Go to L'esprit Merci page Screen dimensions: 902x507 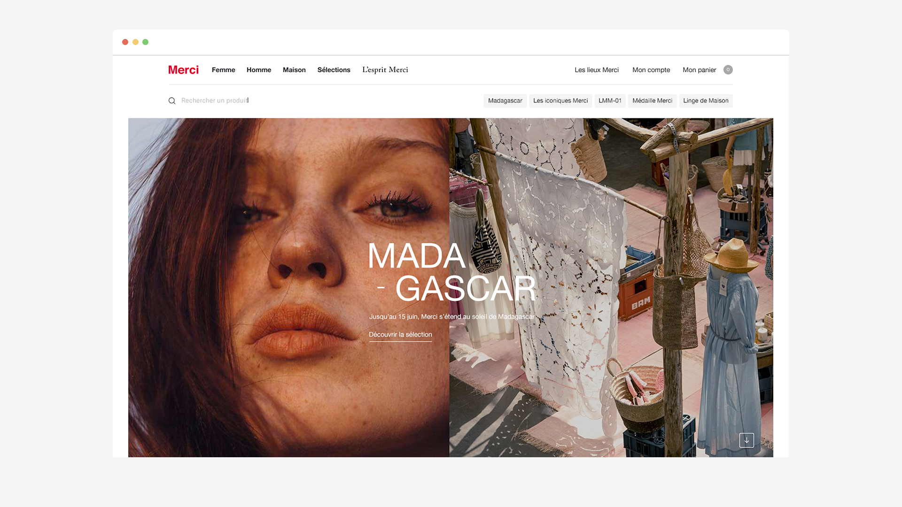pos(385,70)
